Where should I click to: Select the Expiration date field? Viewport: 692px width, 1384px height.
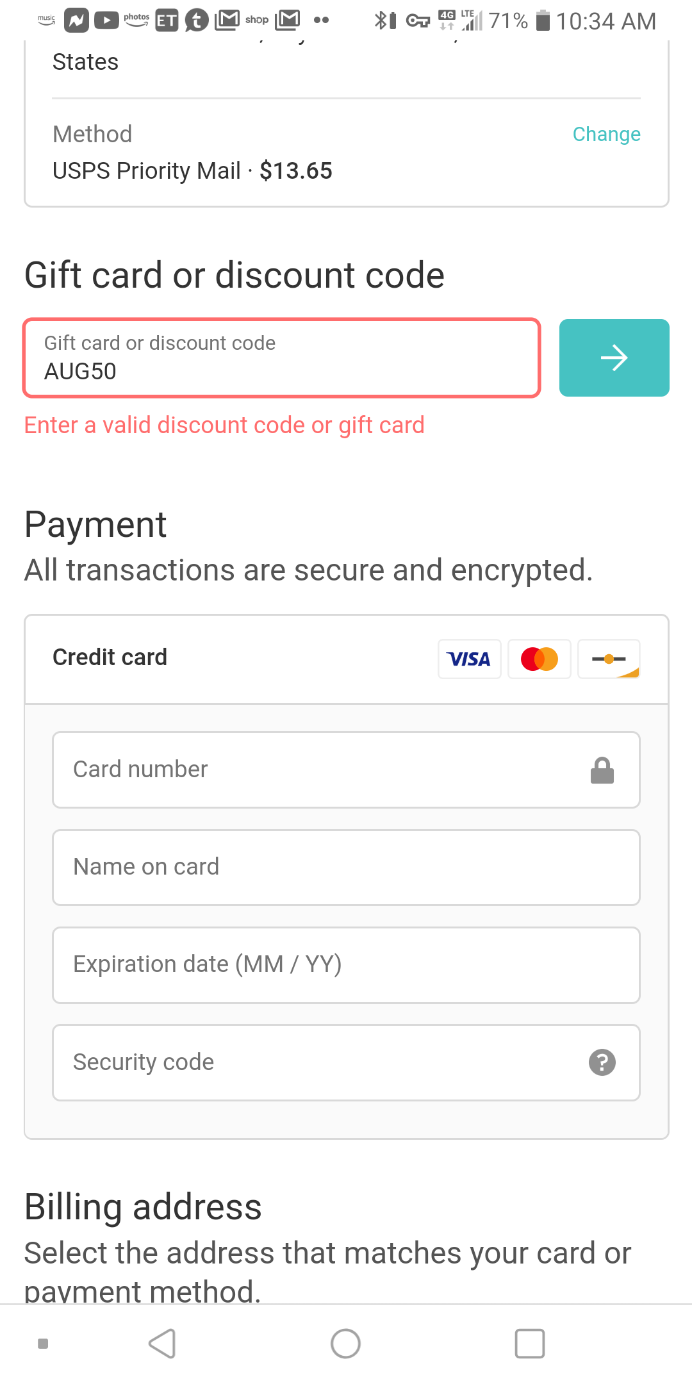tap(346, 964)
